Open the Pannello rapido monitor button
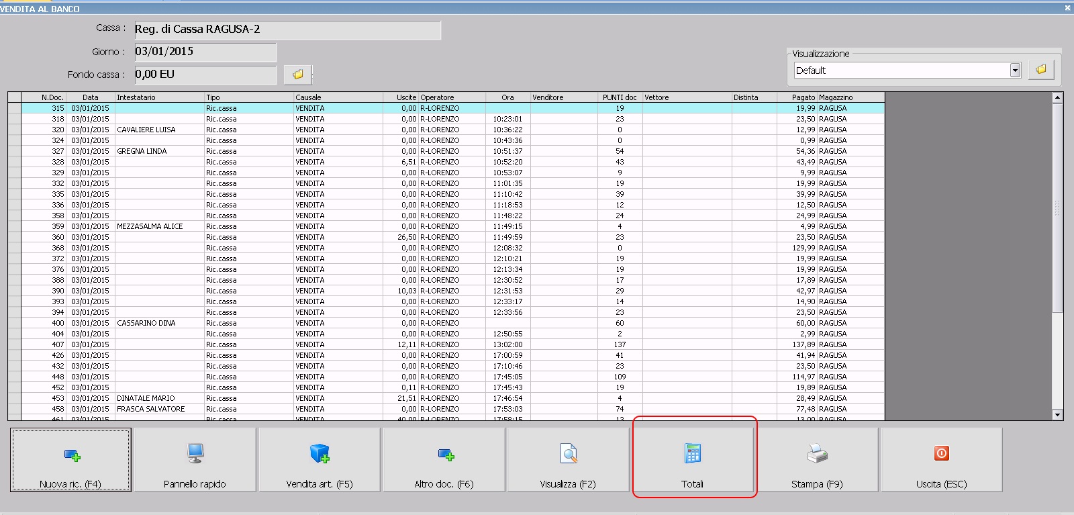Screen dimensions: 1074x515 click(195, 460)
